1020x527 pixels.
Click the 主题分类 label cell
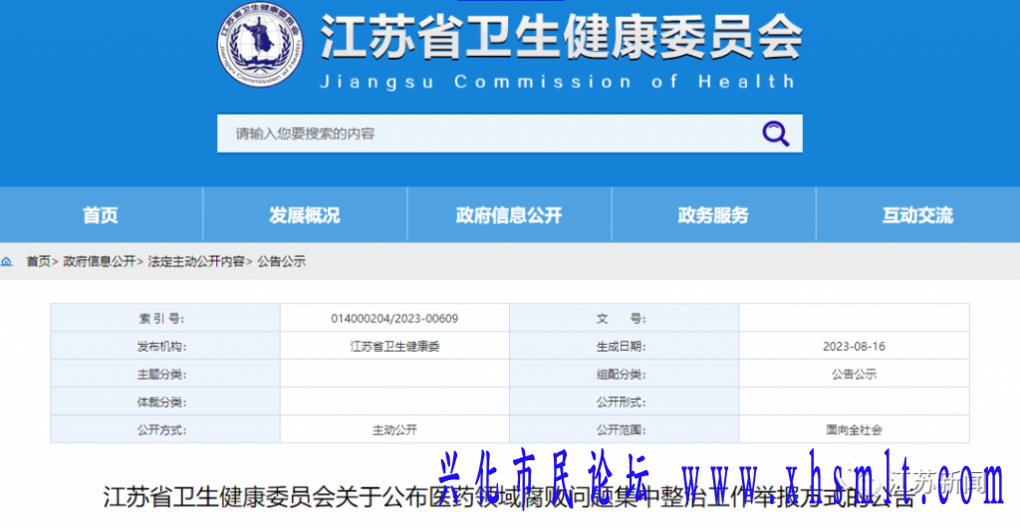165,375
